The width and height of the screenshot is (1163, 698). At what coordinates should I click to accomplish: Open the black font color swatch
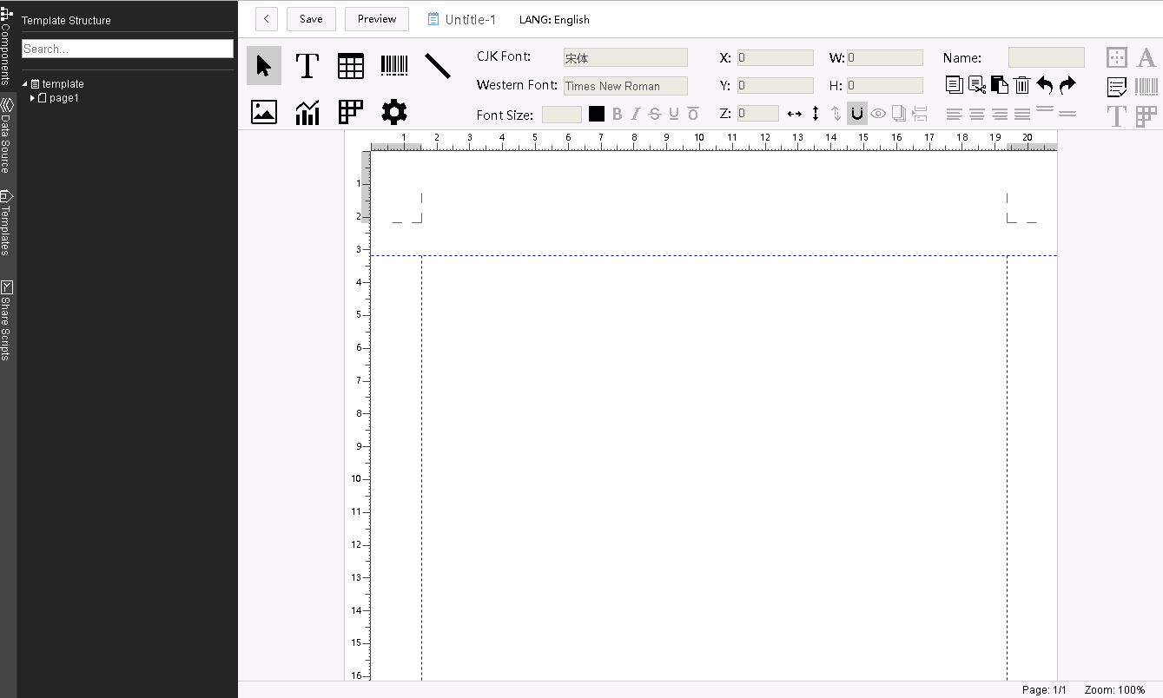tap(597, 114)
